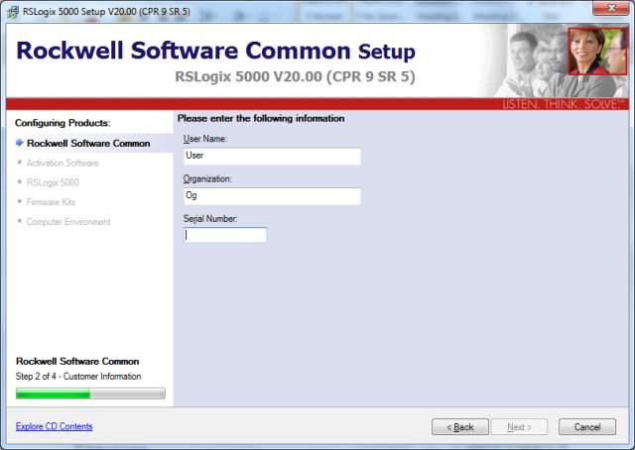Click the 'Organization:' label
635x450 pixels.
(x=207, y=178)
